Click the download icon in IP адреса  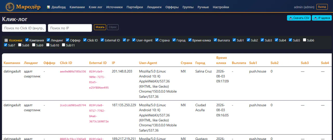tap(316, 18)
